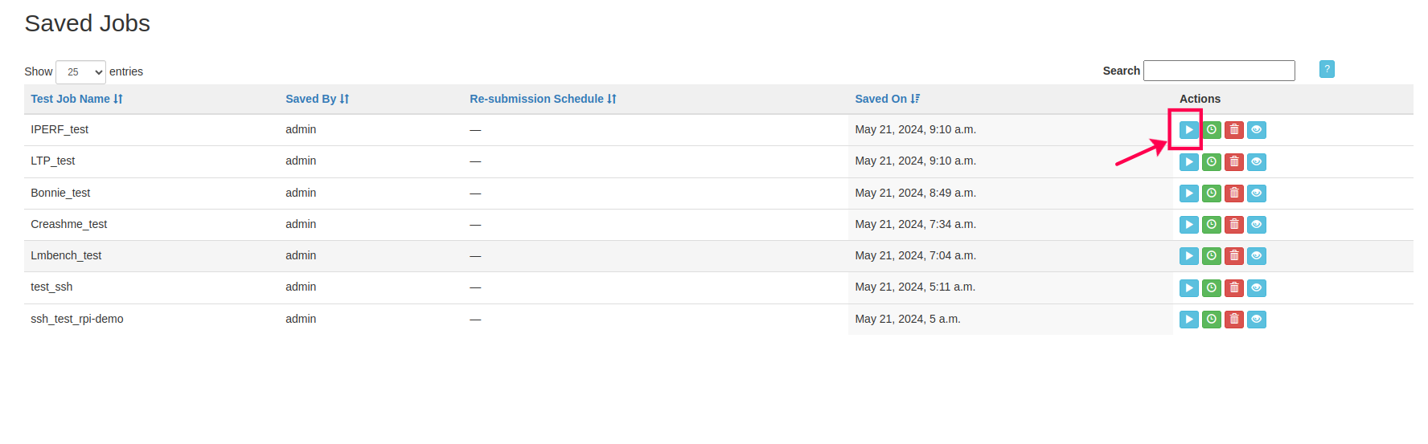
Task: Schedule the Lmbench_test job with clock icon
Action: point(1211,256)
